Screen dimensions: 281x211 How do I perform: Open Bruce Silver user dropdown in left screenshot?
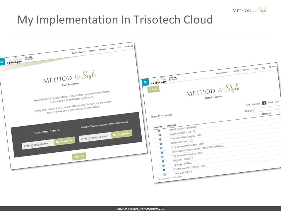[x=79, y=52]
